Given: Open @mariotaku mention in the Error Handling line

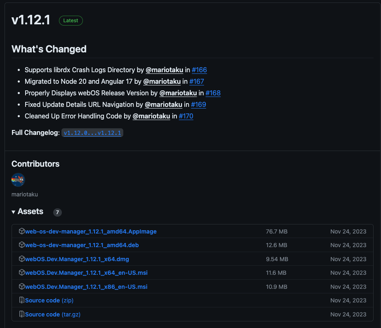Looking at the screenshot, I should tap(151, 116).
